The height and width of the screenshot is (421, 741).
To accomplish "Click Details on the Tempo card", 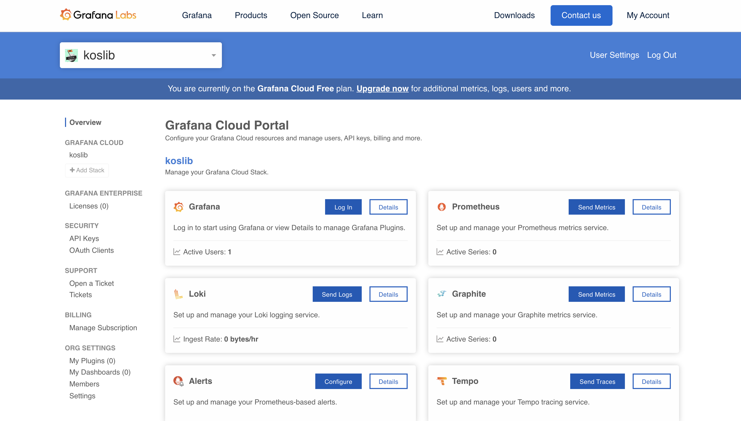I will (651, 381).
